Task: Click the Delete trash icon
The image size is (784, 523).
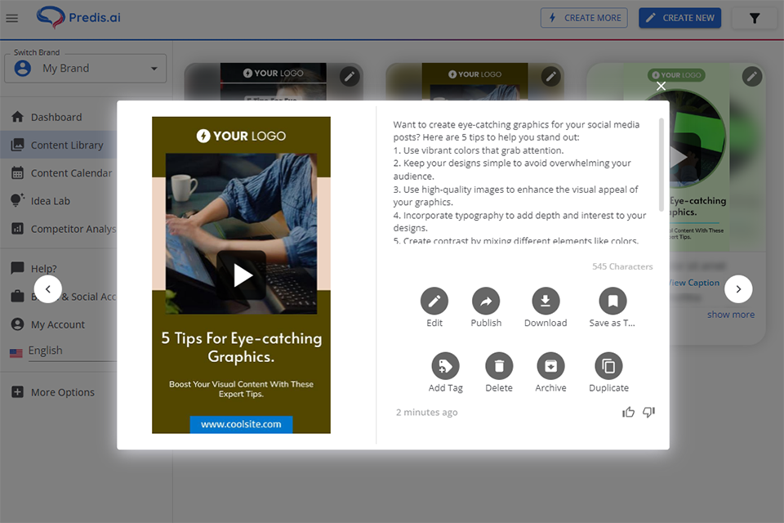Action: coord(499,366)
